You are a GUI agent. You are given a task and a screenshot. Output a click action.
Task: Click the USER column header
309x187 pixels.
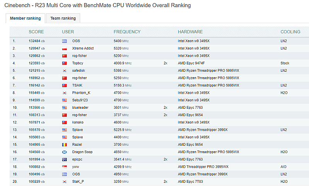pyautogui.click(x=68, y=32)
